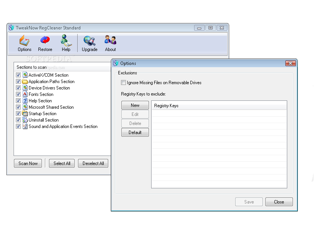Image resolution: width=314 pixels, height=225 pixels.
Task: Click the New registry key button
Action: tap(135, 105)
